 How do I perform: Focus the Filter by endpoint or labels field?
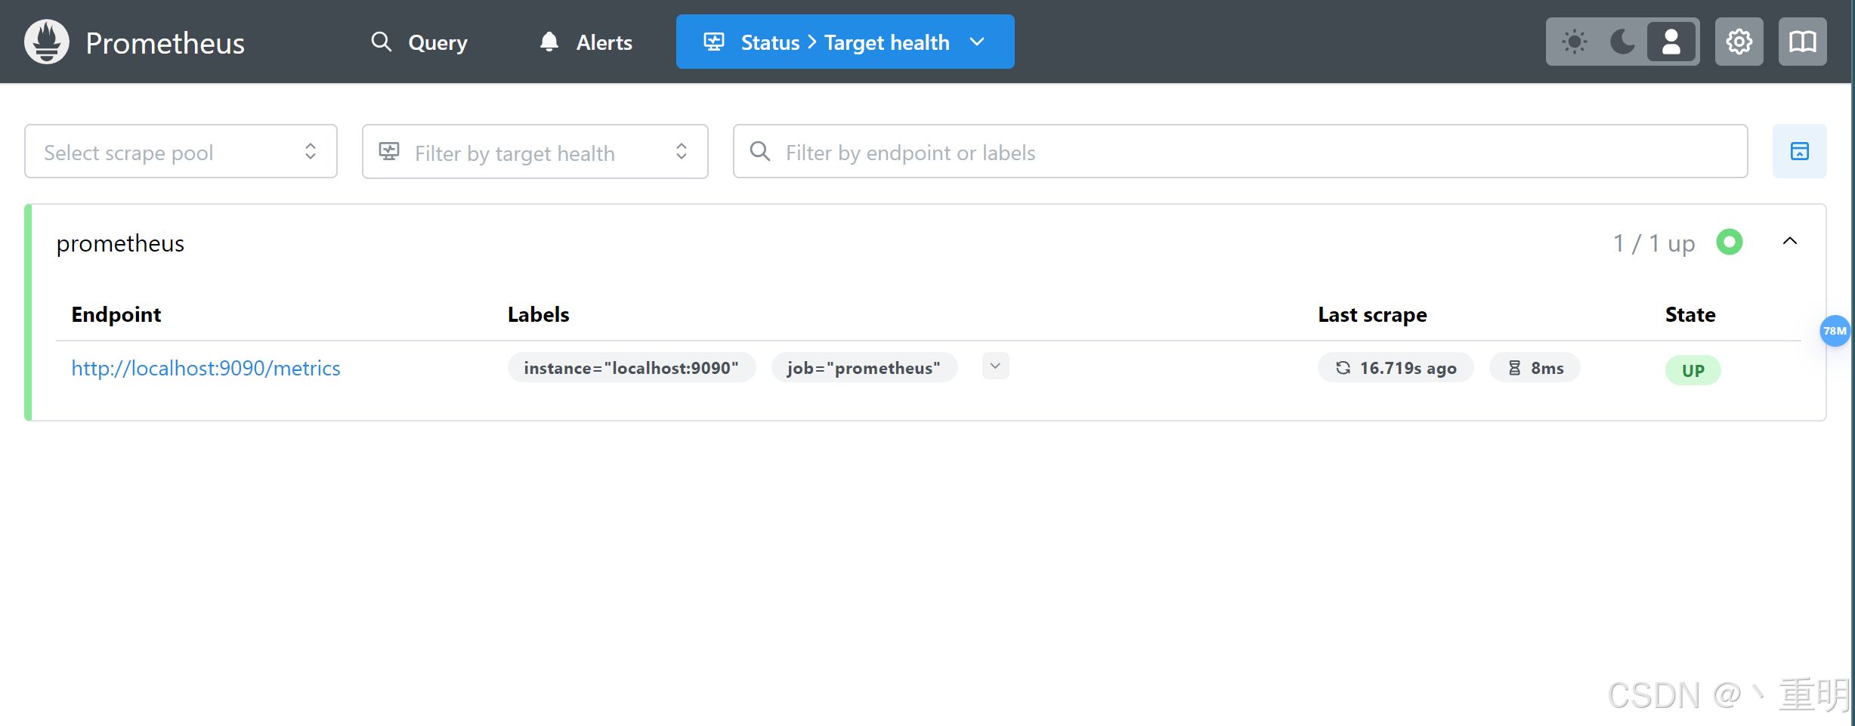1240,152
